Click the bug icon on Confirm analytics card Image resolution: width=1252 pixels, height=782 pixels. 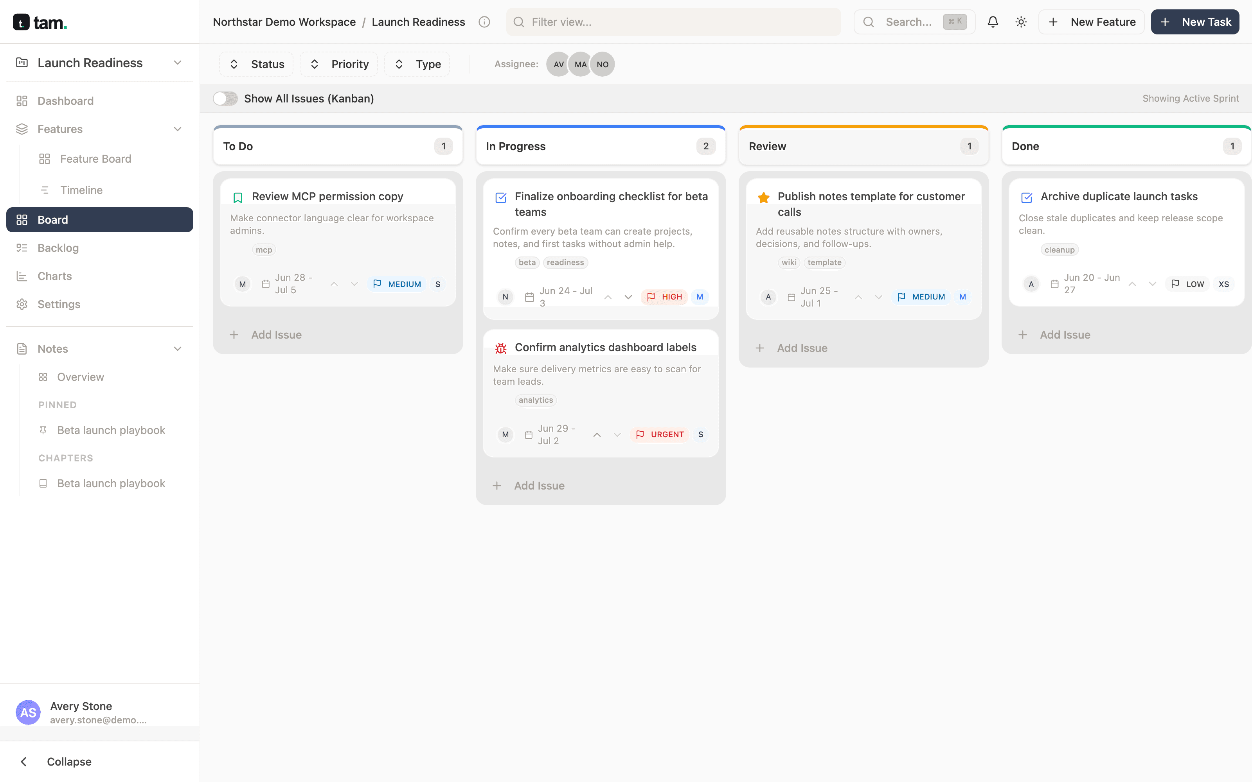[500, 348]
